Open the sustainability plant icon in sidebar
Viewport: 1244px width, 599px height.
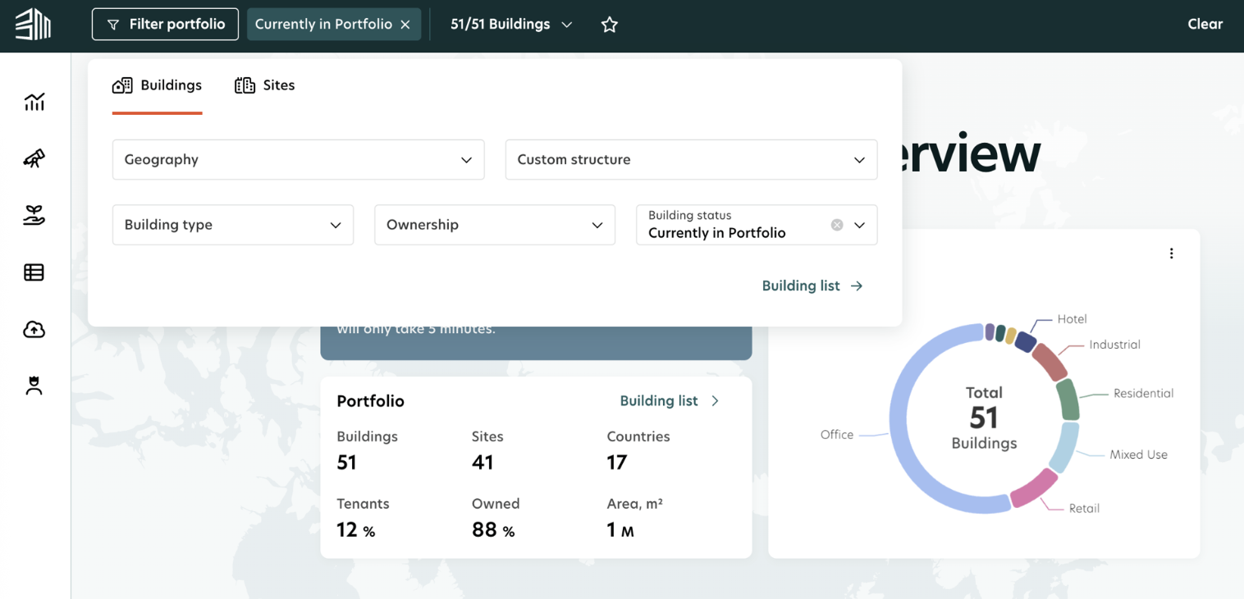click(34, 214)
